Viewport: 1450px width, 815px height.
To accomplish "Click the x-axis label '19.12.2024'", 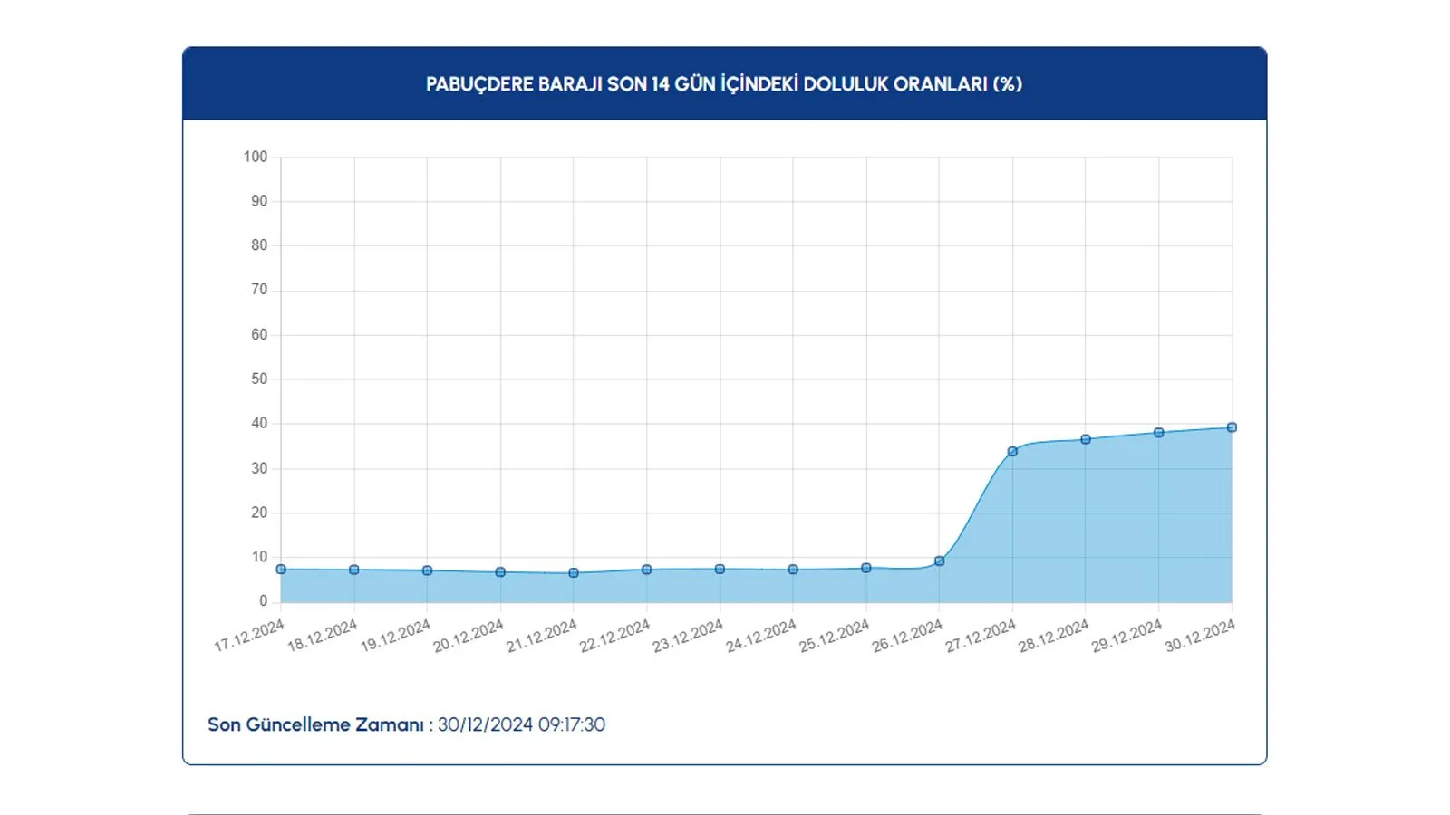I will point(396,636).
